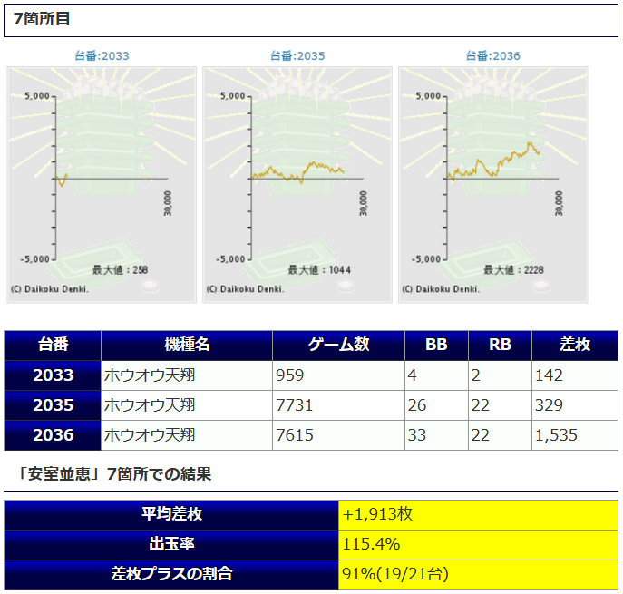Select the ゲーム数 column header

338,345
